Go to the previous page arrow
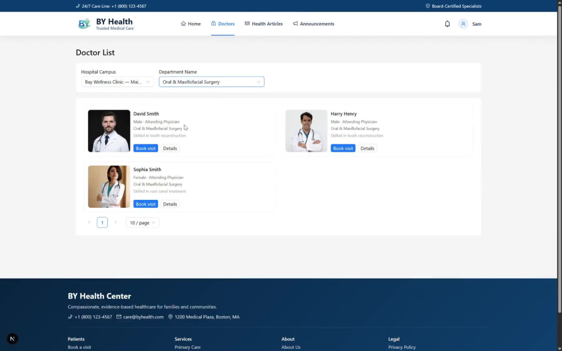 coord(89,222)
